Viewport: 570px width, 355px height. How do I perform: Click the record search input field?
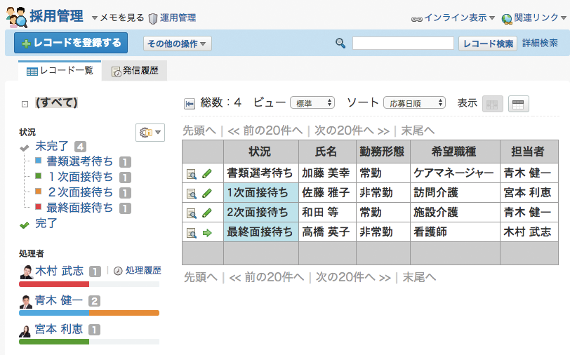point(403,43)
